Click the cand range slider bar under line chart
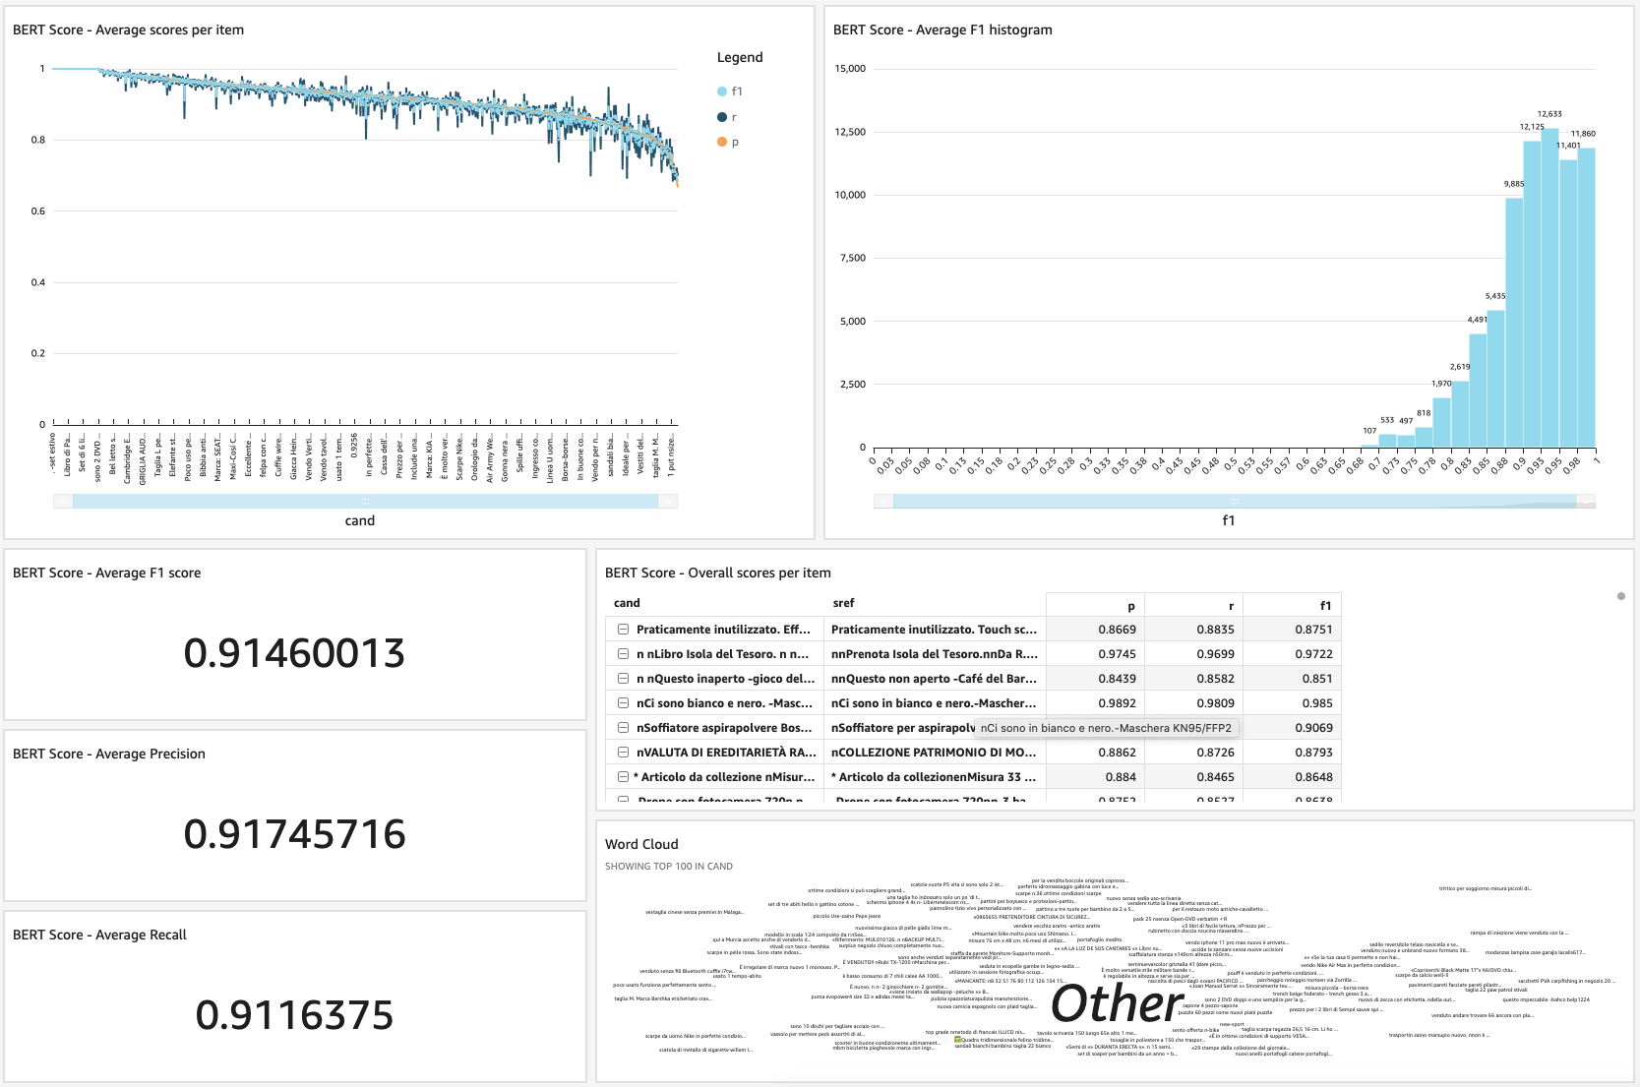 click(366, 501)
